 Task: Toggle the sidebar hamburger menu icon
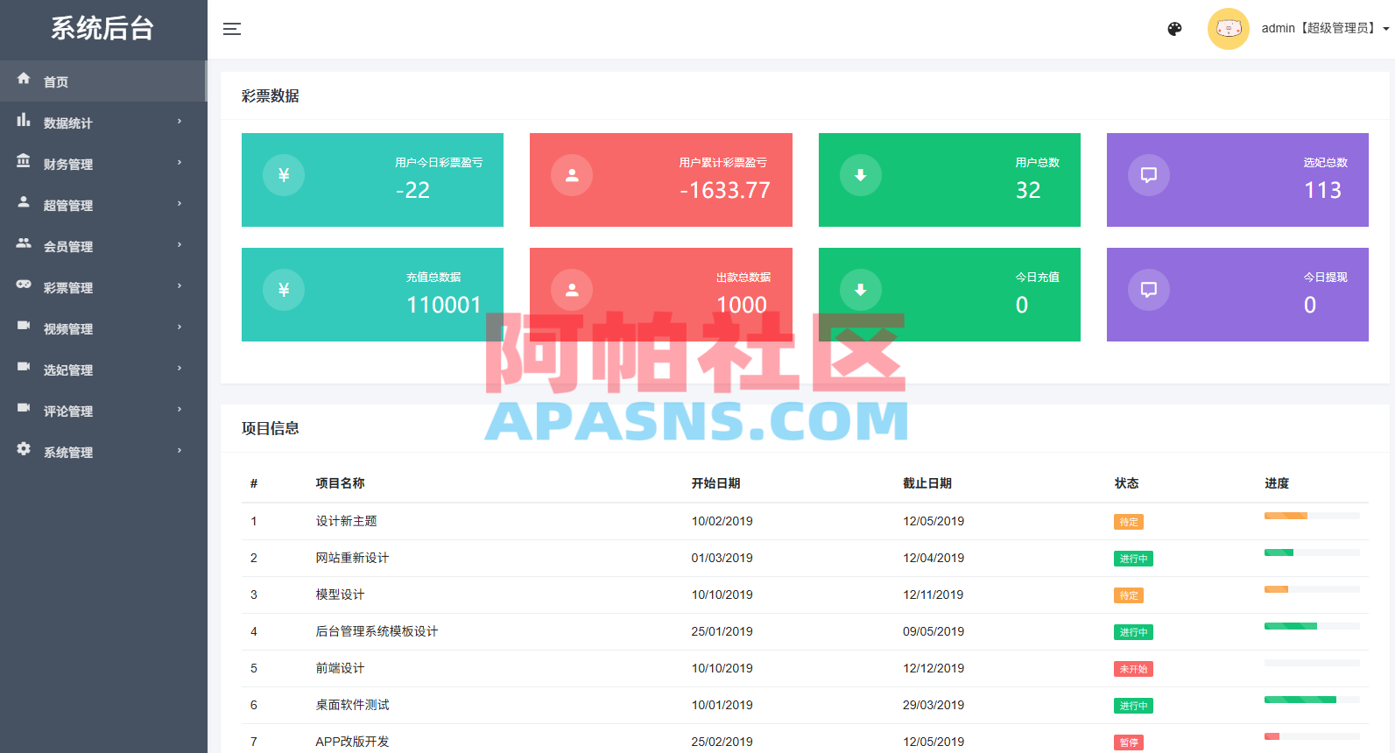pyautogui.click(x=232, y=29)
